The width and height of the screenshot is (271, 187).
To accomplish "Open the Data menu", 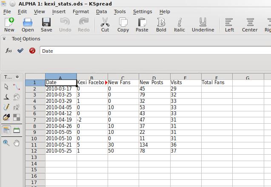I will (101, 11).
